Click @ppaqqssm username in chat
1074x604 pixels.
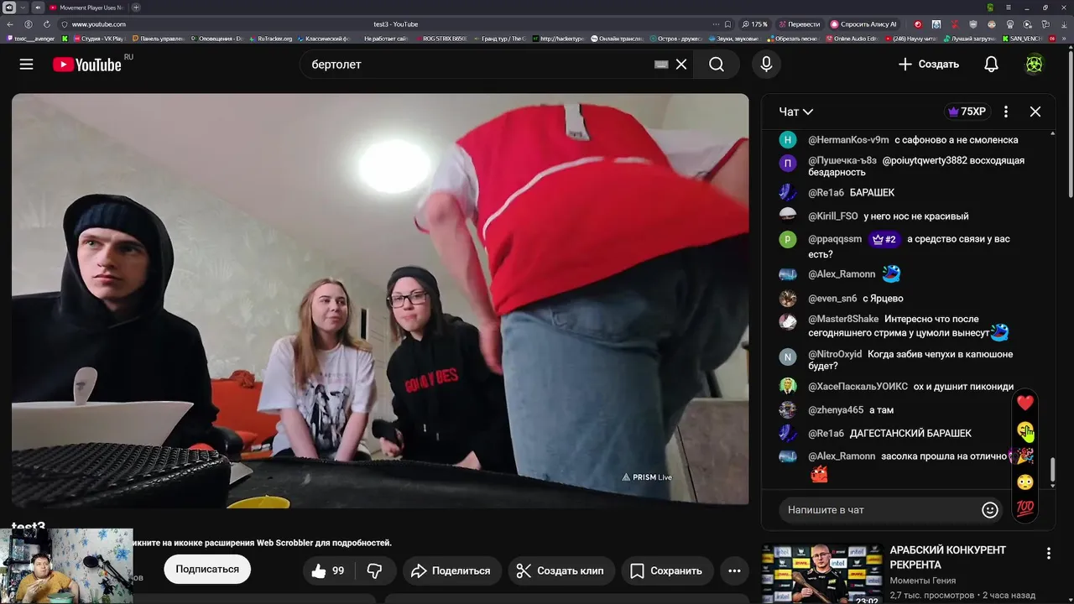coord(835,239)
